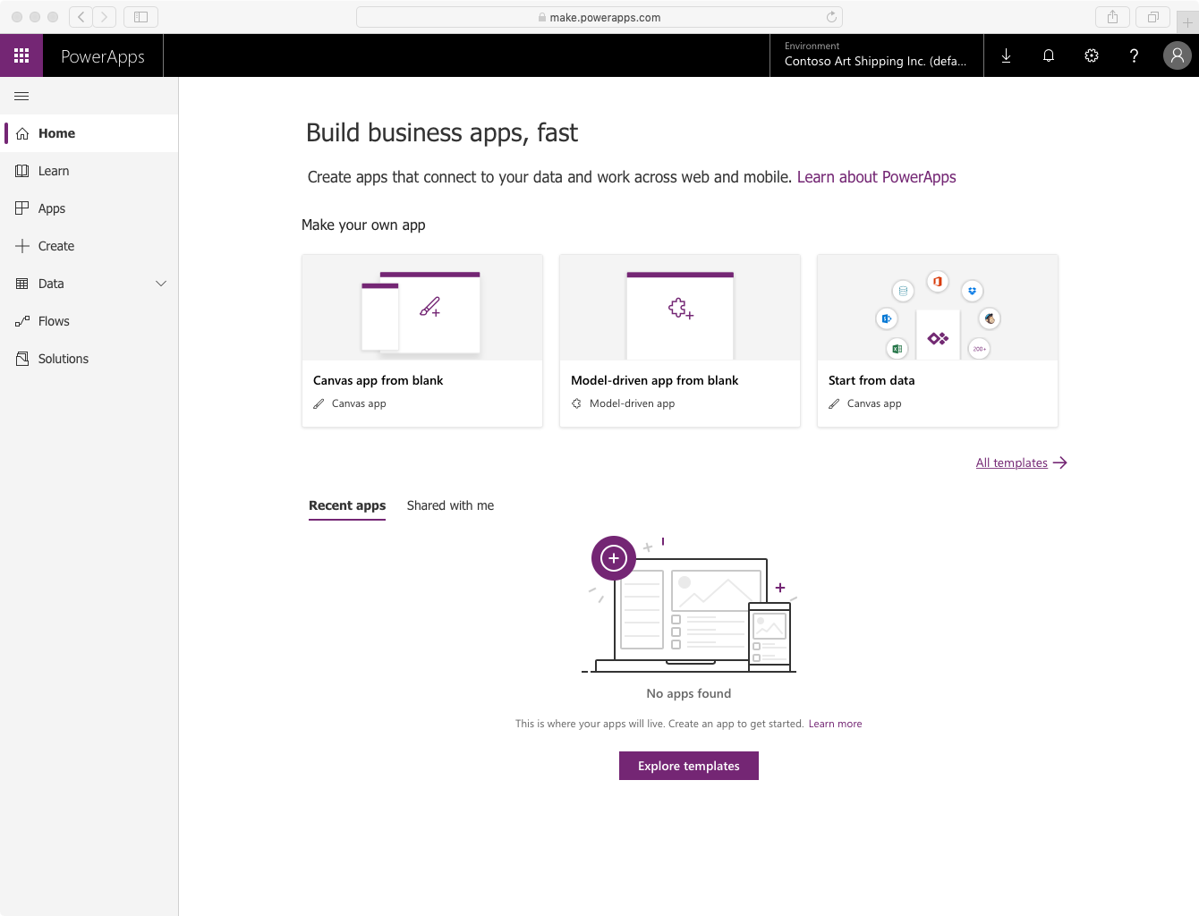Click Canvas app from blank title
Image resolution: width=1199 pixels, height=916 pixels.
(x=378, y=380)
